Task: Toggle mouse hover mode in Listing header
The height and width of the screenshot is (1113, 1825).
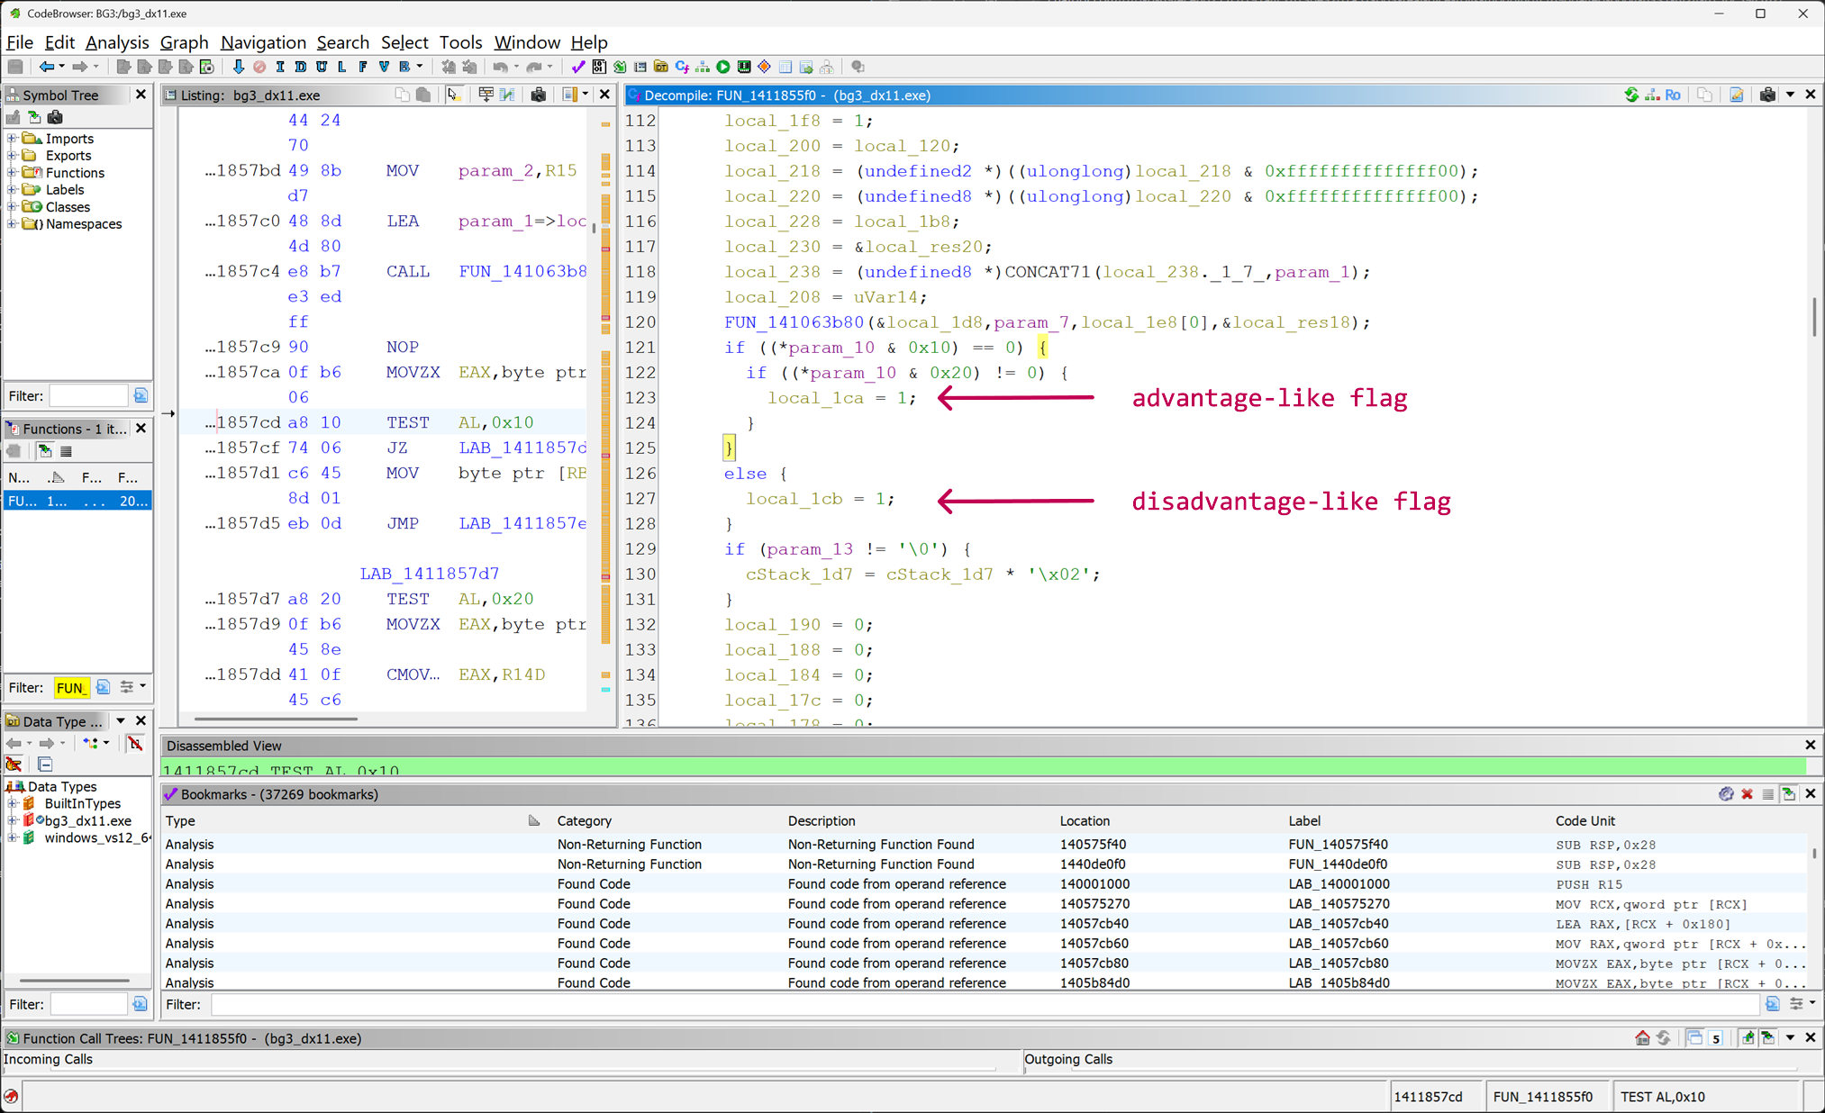Action: coord(453,95)
